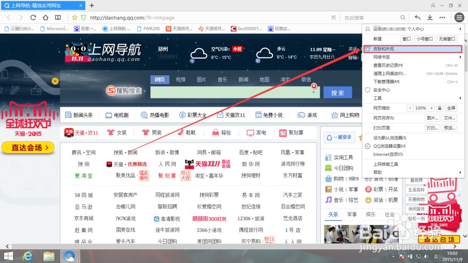
Task: Open 腾讯·空间 link
Action: point(84,153)
